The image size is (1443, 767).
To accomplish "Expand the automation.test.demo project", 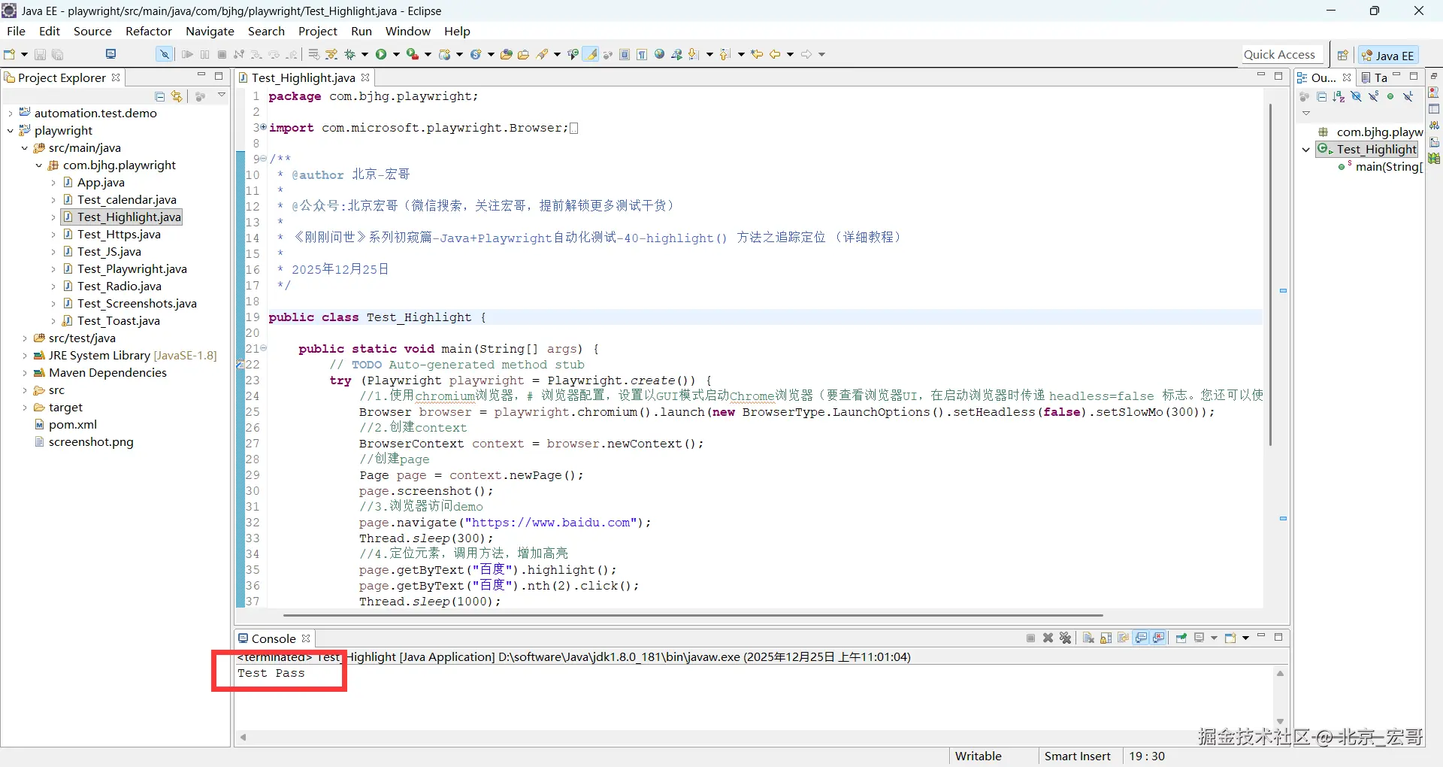I will [x=11, y=114].
